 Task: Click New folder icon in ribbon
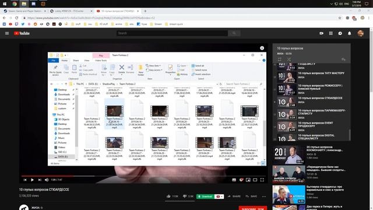[141, 70]
